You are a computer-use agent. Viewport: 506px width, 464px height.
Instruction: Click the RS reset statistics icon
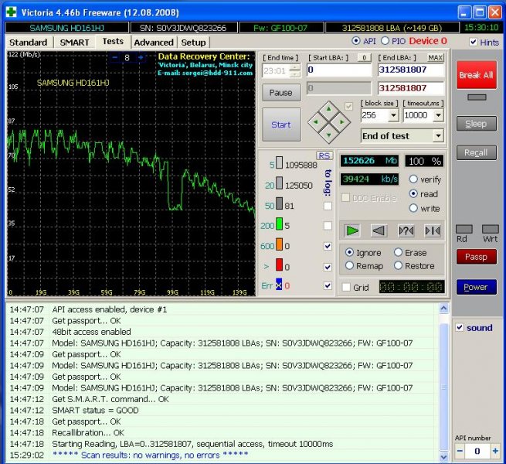click(324, 155)
